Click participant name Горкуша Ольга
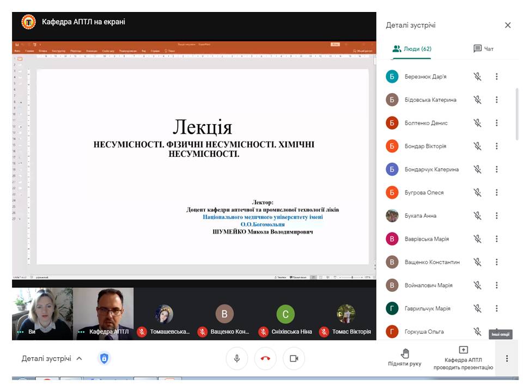Viewport: 523px width, 392px height. tap(424, 332)
